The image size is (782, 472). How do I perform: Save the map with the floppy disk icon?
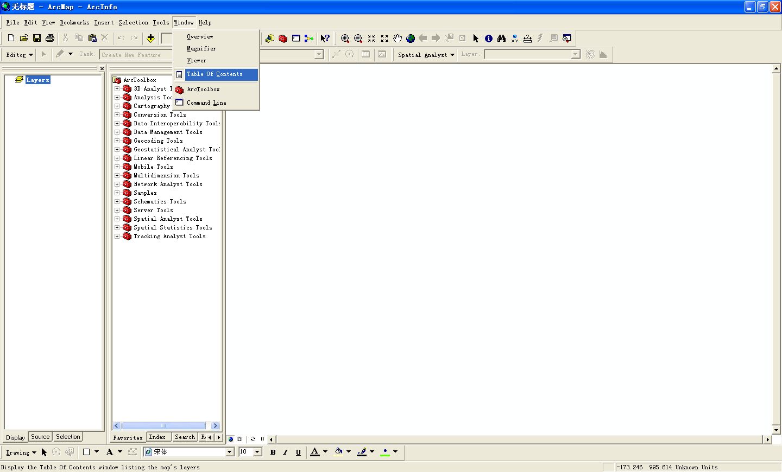pyautogui.click(x=37, y=38)
